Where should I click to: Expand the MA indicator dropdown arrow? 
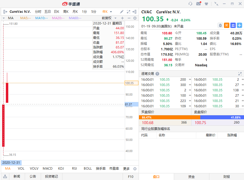pyautogui.click(x=4, y=18)
